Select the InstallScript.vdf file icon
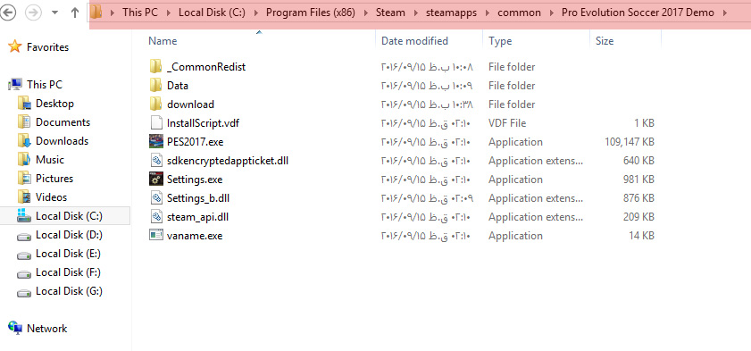This screenshot has width=751, height=351. point(156,123)
